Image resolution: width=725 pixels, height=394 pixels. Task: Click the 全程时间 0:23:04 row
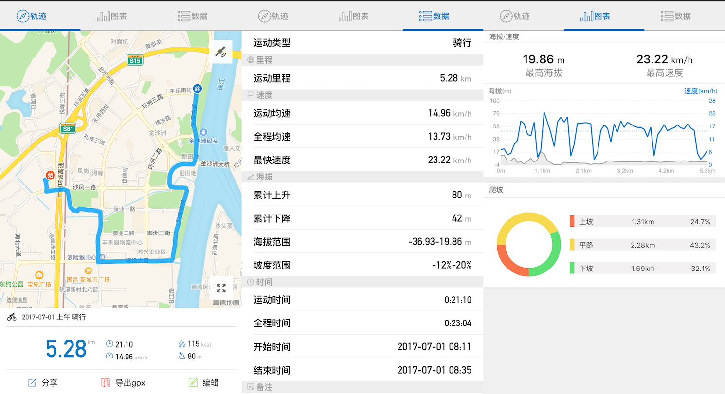coord(362,323)
